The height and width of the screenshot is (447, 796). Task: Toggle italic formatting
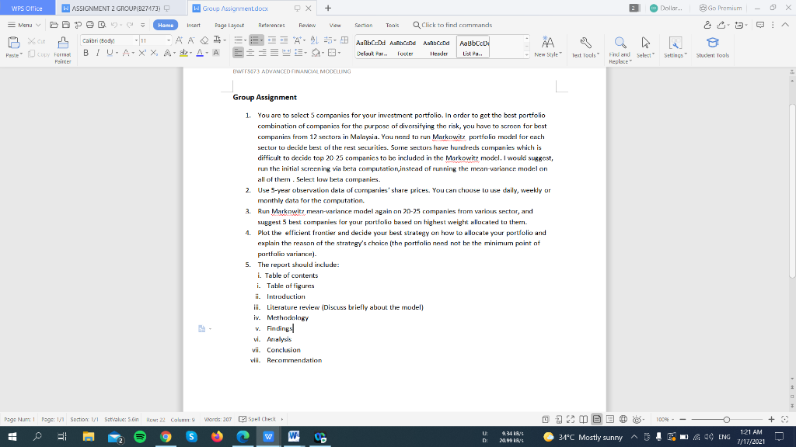point(98,53)
